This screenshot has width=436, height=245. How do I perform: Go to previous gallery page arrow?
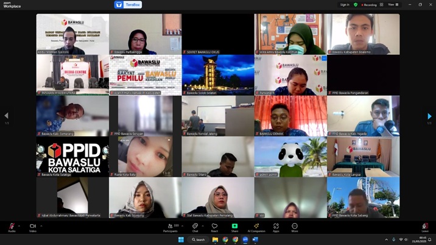pyautogui.click(x=7, y=116)
